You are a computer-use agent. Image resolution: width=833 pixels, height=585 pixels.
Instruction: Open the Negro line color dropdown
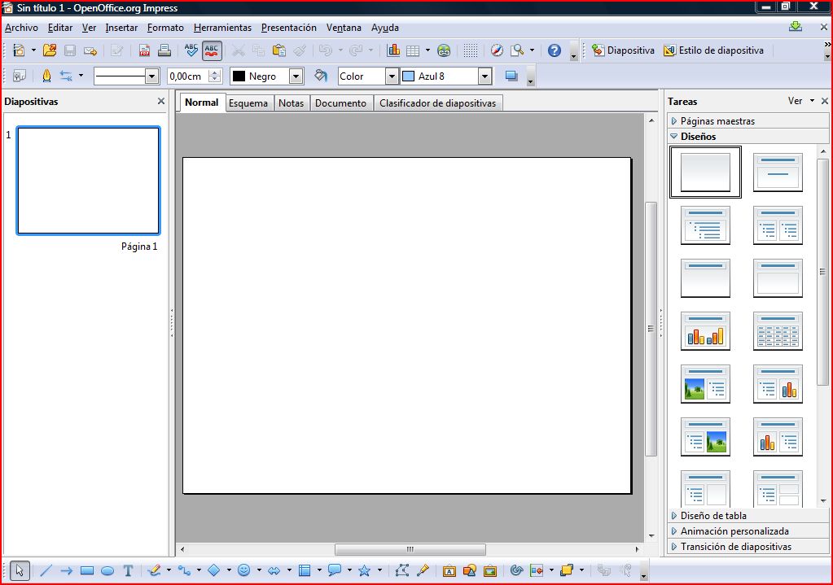(x=296, y=76)
